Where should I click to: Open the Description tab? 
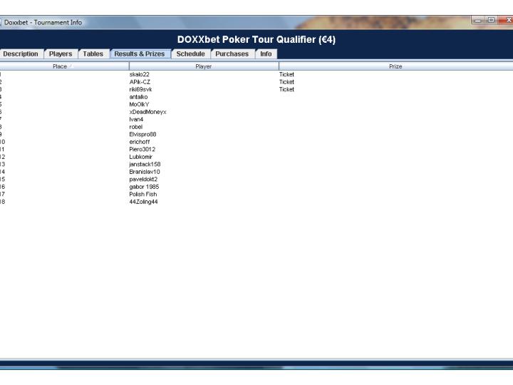[x=20, y=54]
